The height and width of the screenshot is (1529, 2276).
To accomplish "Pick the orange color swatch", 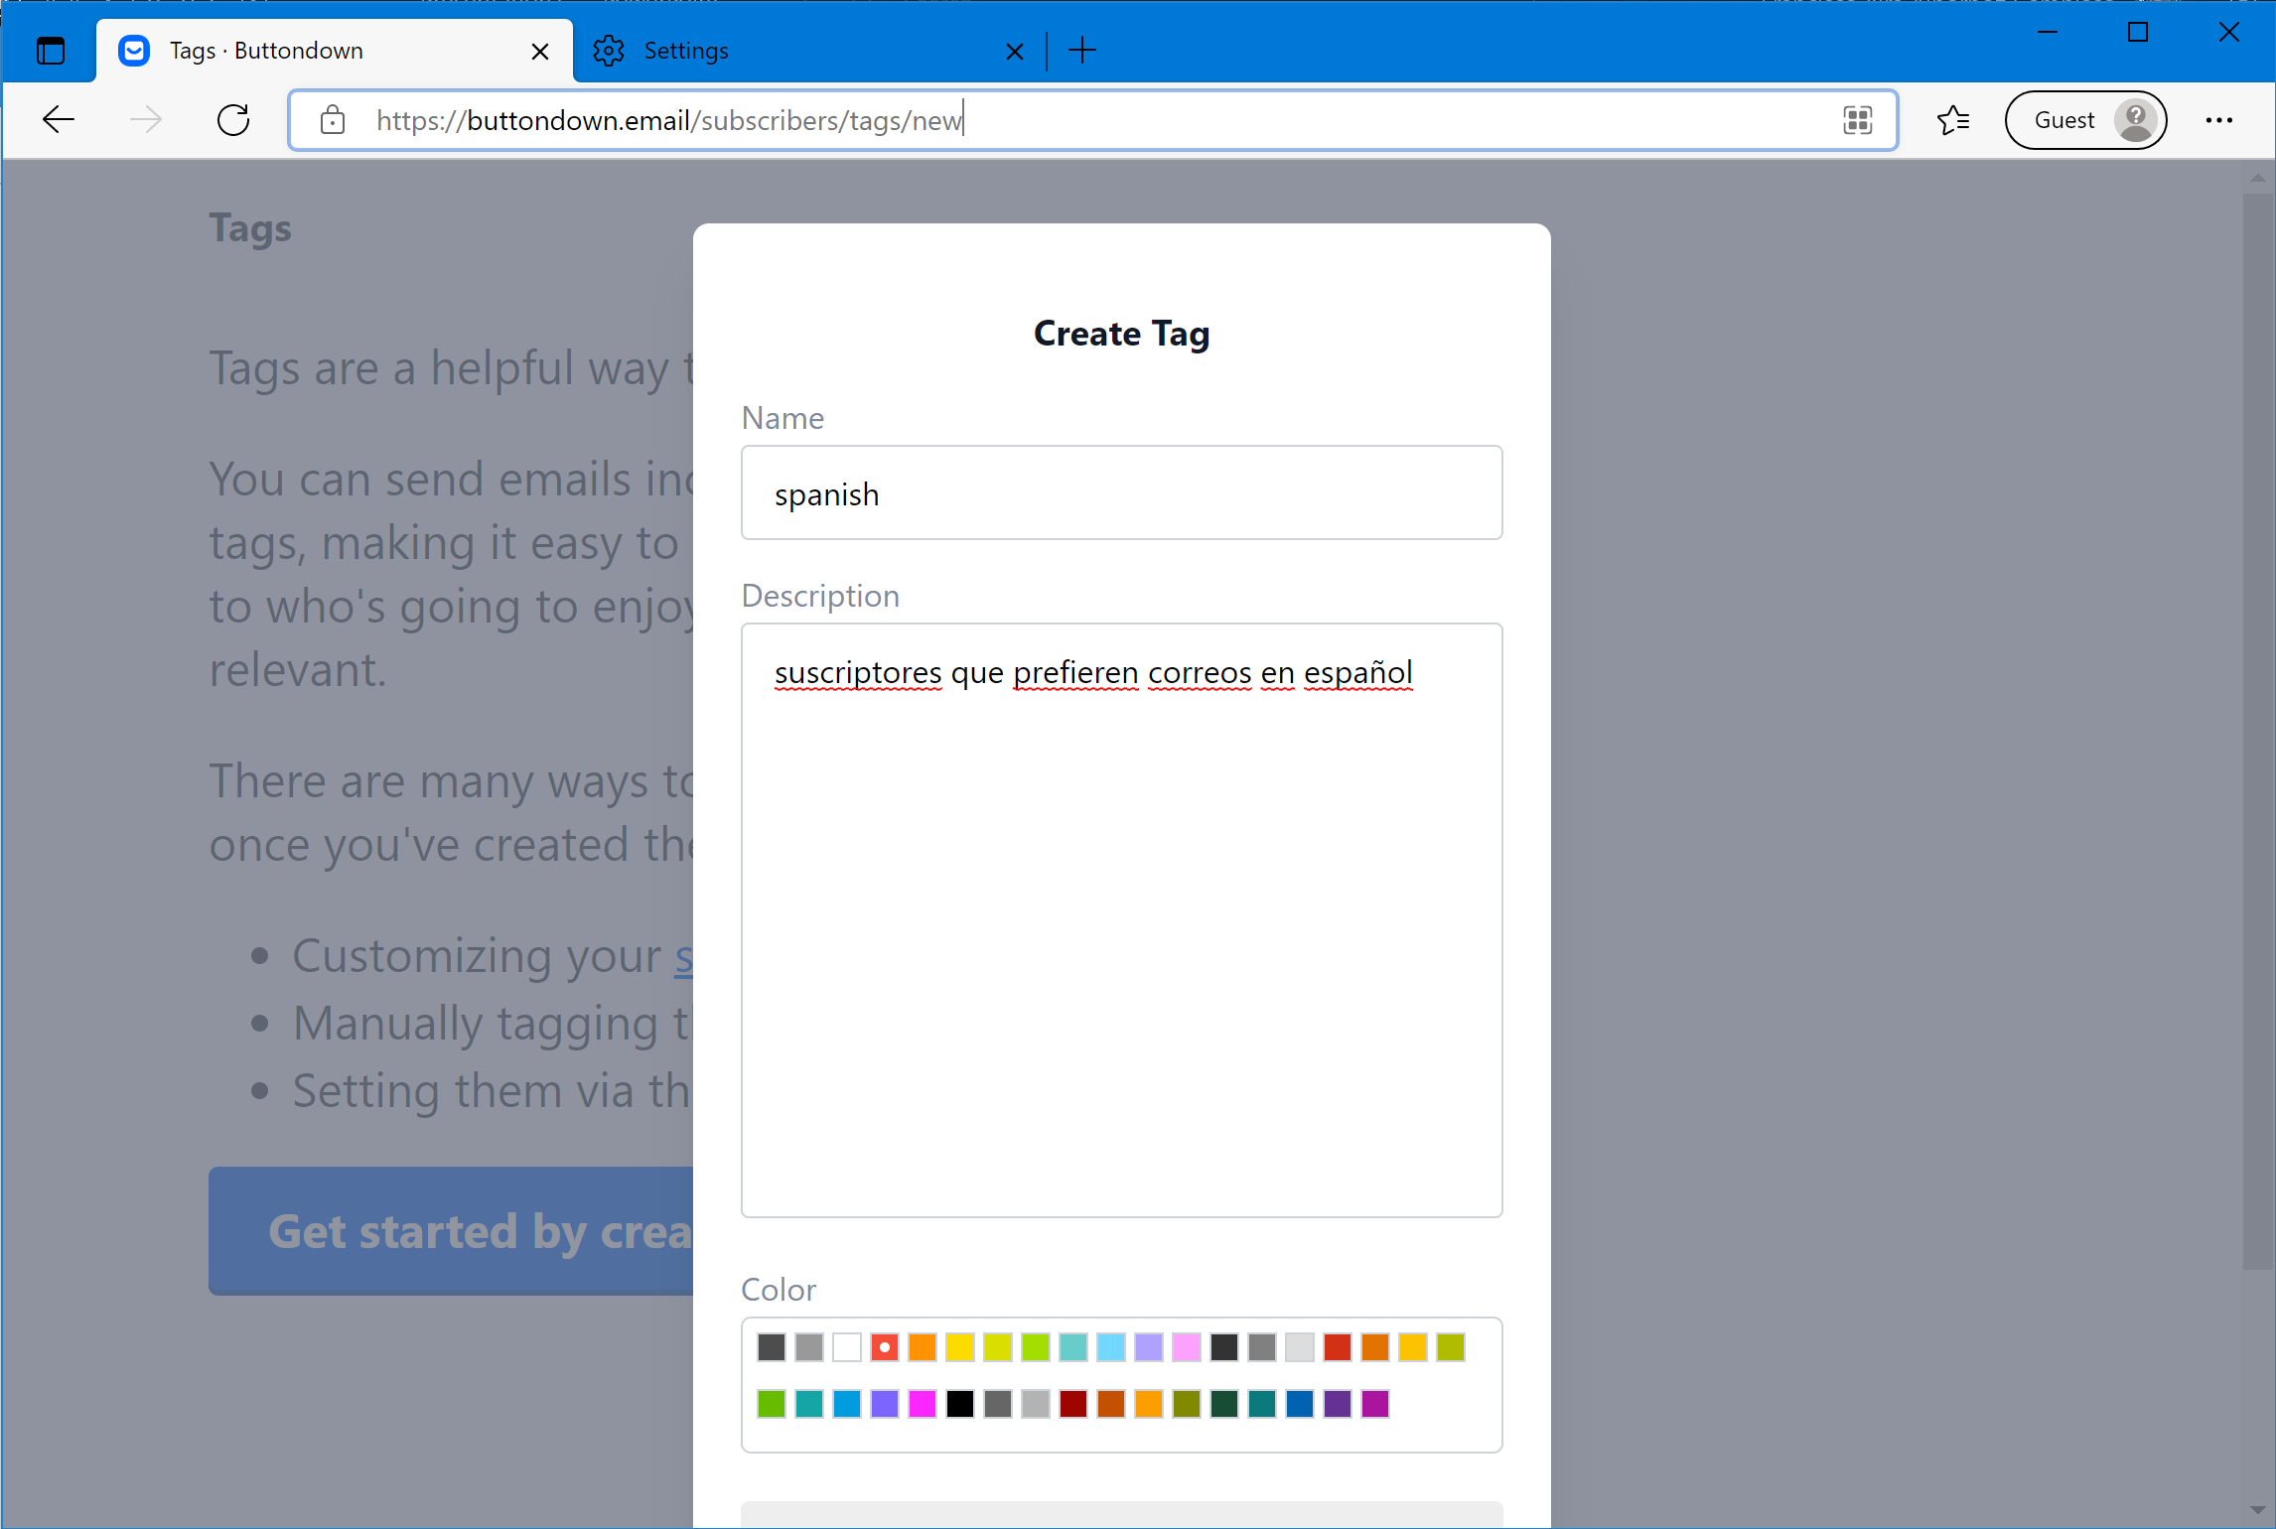I will (923, 1347).
